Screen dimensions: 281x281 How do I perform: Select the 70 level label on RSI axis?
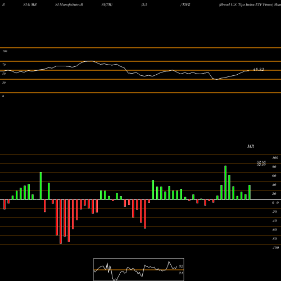coord(4,65)
